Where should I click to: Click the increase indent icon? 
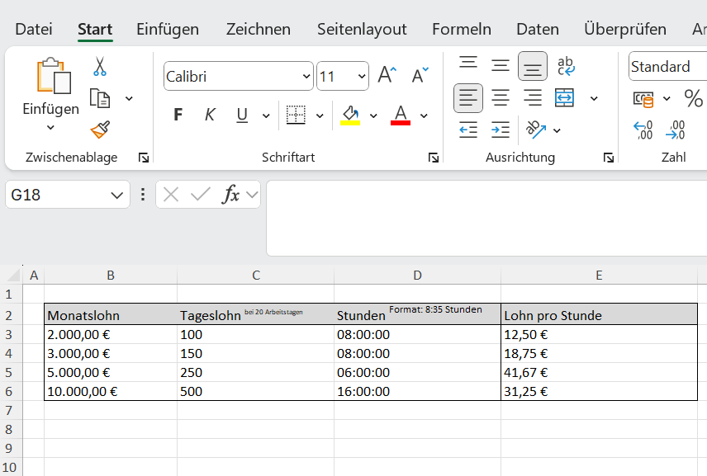pyautogui.click(x=501, y=130)
